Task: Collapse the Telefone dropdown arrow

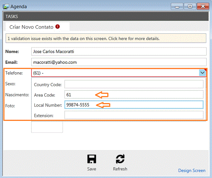Action: 202,73
